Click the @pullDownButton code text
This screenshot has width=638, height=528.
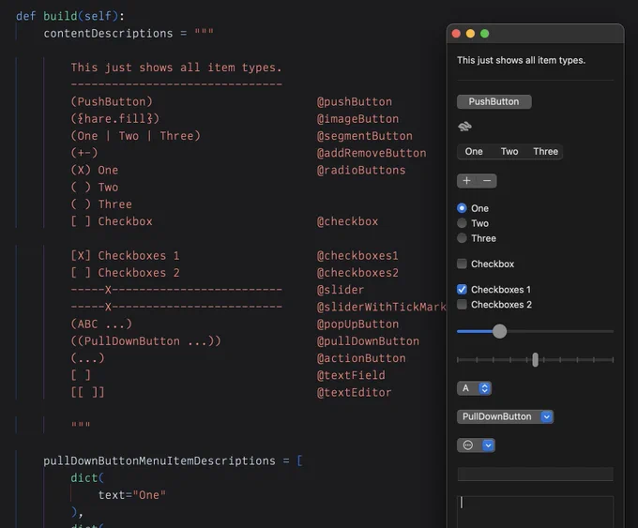(368, 340)
